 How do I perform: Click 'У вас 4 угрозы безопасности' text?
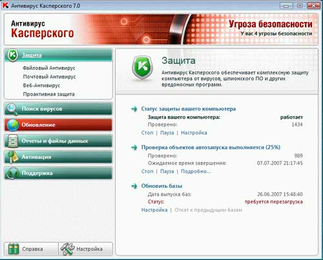[276, 34]
